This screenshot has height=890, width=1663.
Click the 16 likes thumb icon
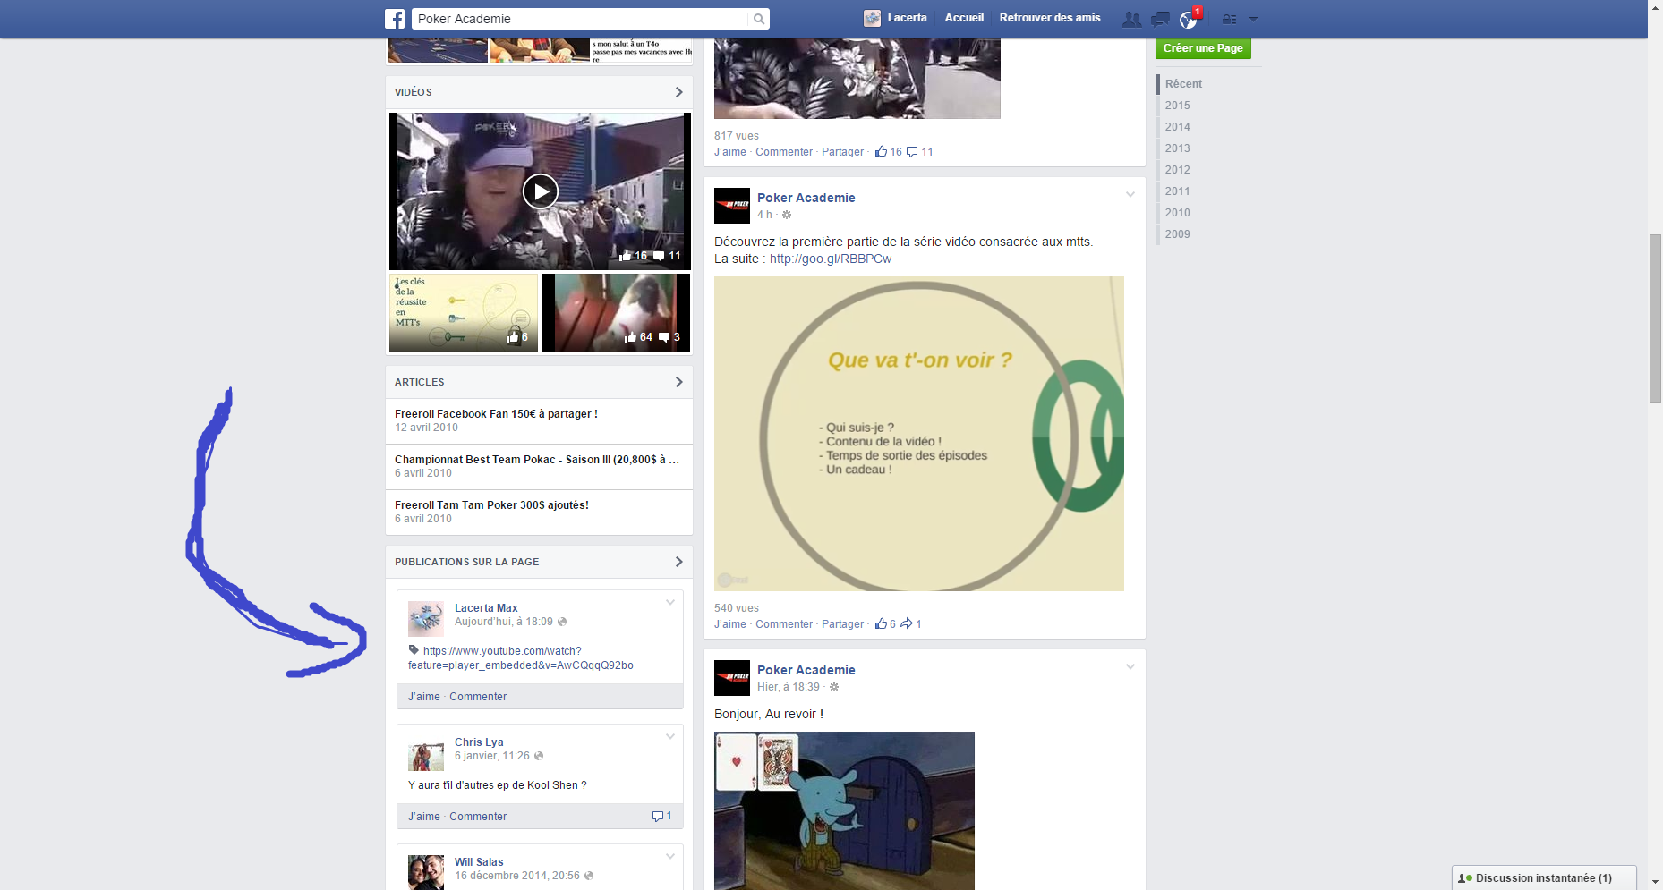click(882, 151)
